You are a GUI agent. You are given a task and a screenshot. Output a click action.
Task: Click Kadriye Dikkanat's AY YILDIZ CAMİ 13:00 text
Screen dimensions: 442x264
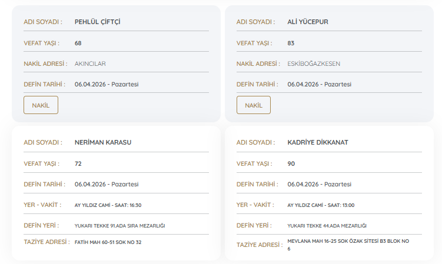321,205
